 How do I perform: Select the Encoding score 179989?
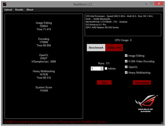pyautogui.click(x=44, y=42)
